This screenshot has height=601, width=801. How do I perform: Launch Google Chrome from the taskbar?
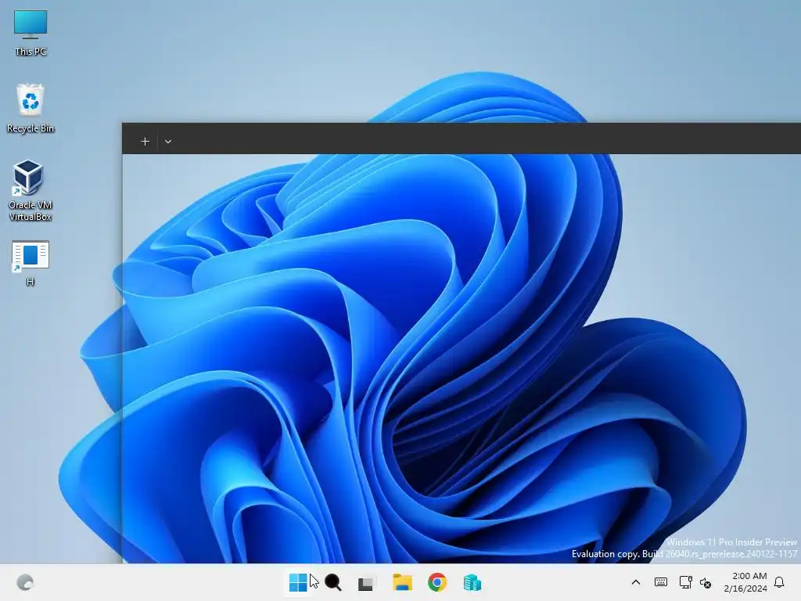click(437, 582)
